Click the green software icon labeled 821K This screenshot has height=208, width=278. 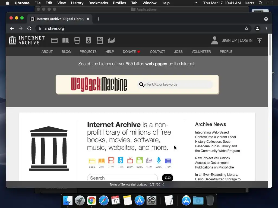pos(140,160)
